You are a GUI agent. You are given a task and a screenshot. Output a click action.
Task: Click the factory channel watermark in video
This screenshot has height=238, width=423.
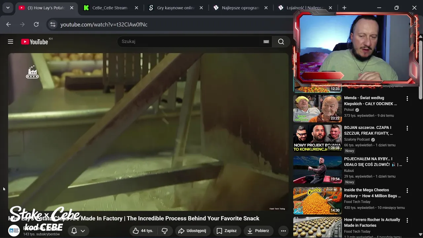pyautogui.click(x=32, y=72)
